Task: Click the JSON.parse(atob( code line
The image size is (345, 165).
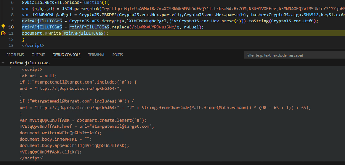Action: point(184,9)
